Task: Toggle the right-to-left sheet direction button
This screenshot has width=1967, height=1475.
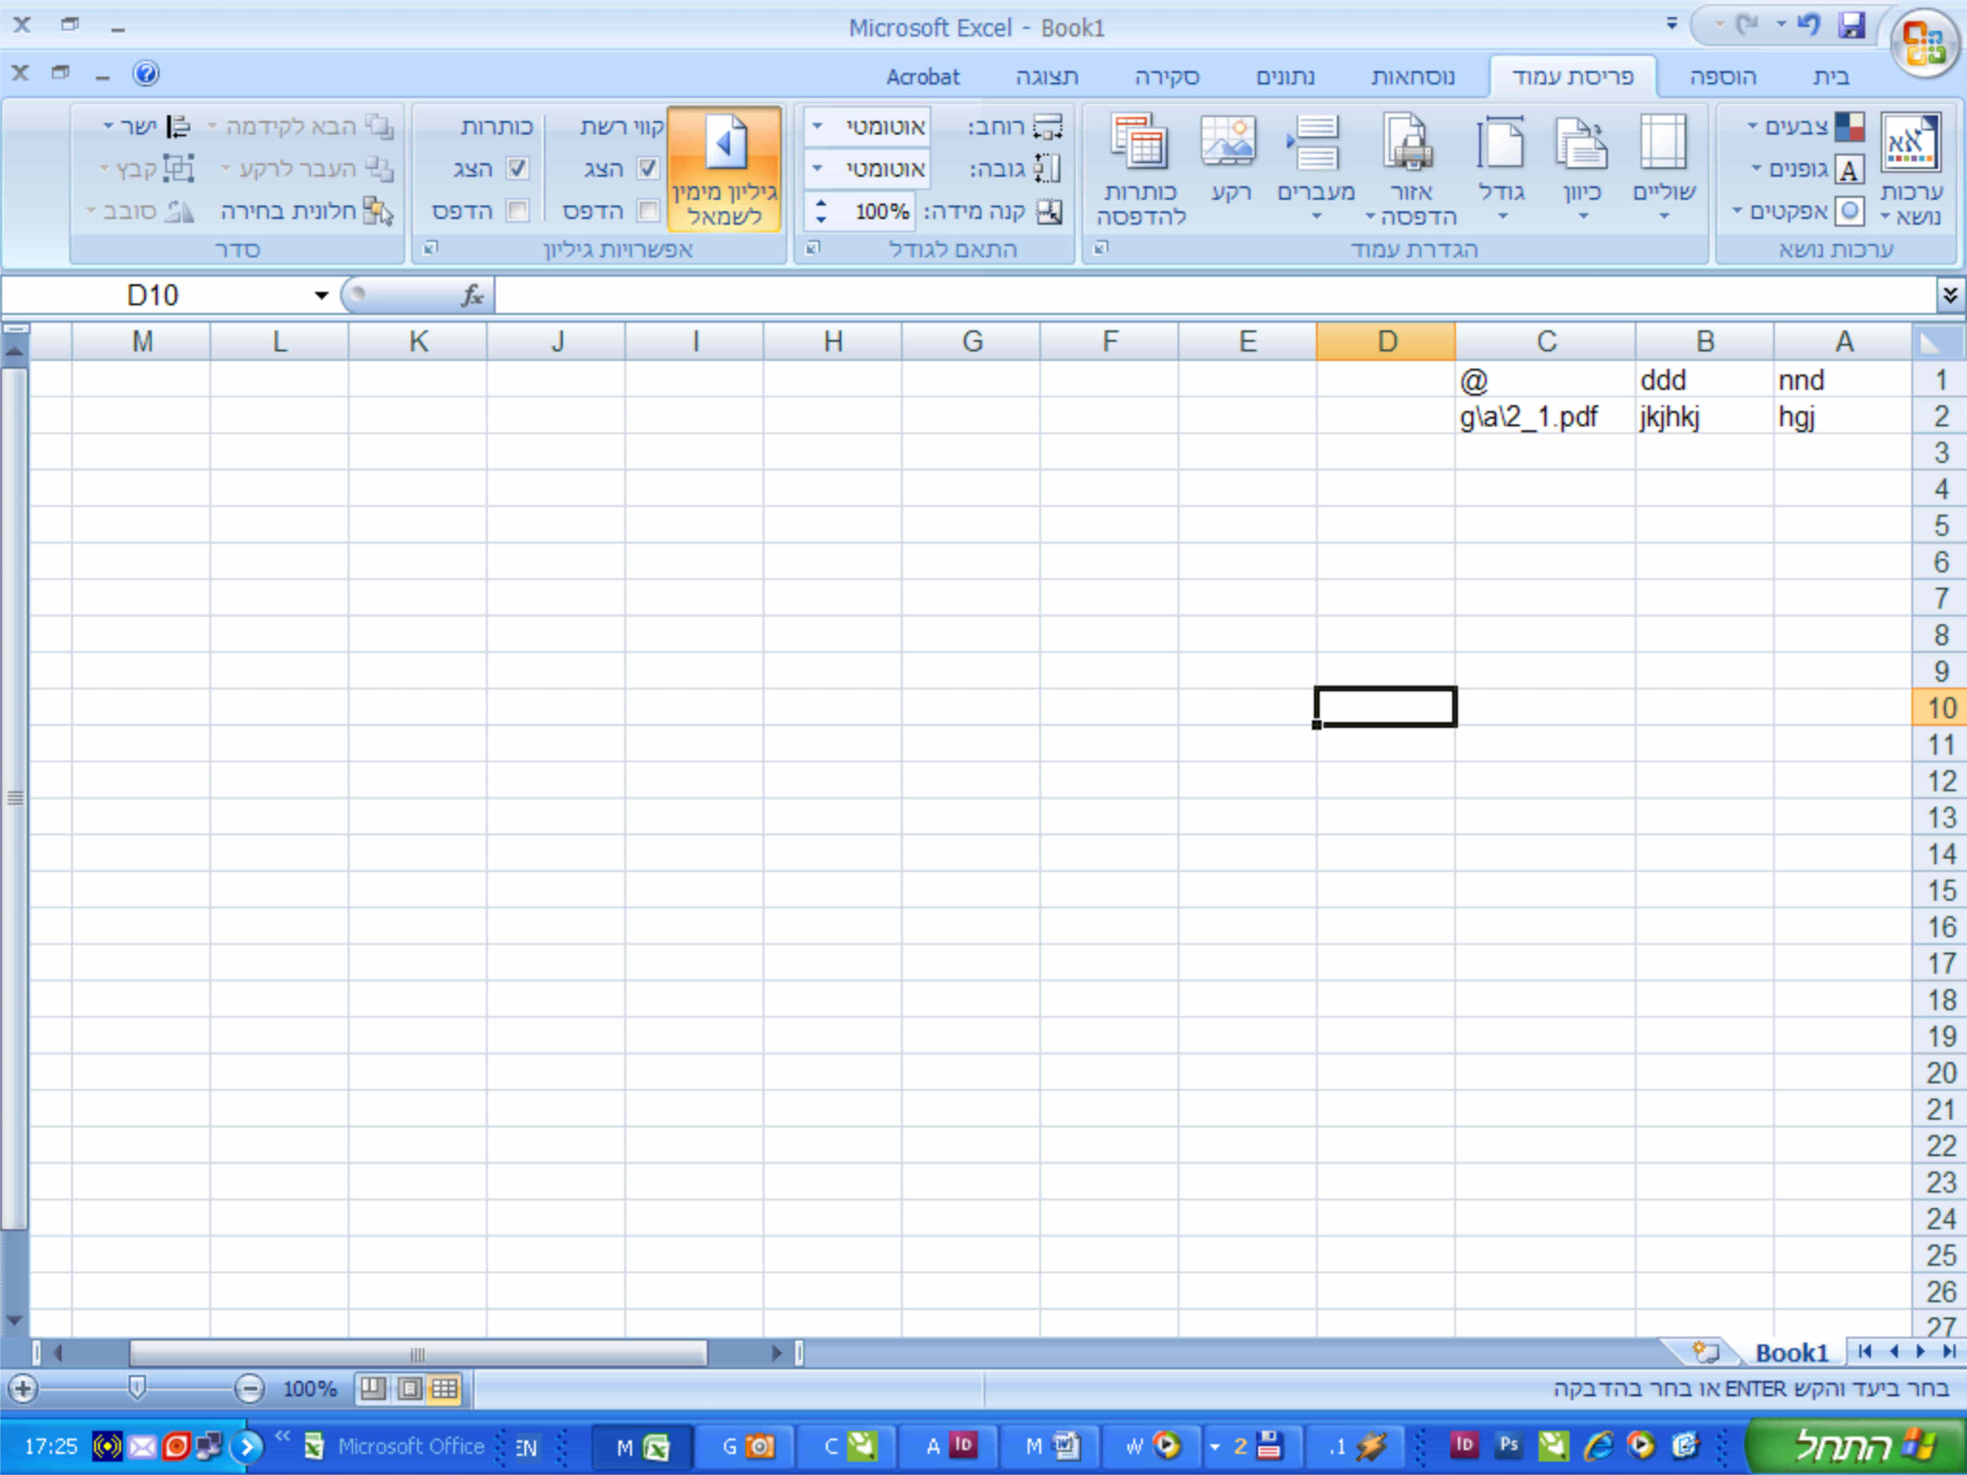Action: pyautogui.click(x=725, y=169)
